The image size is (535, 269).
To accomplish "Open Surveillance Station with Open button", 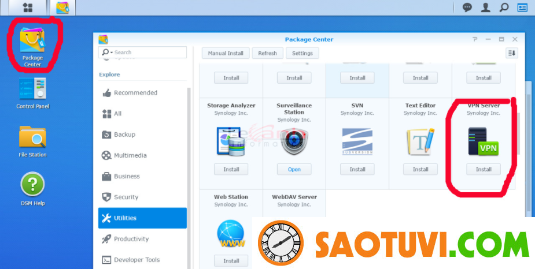I will tap(294, 170).
